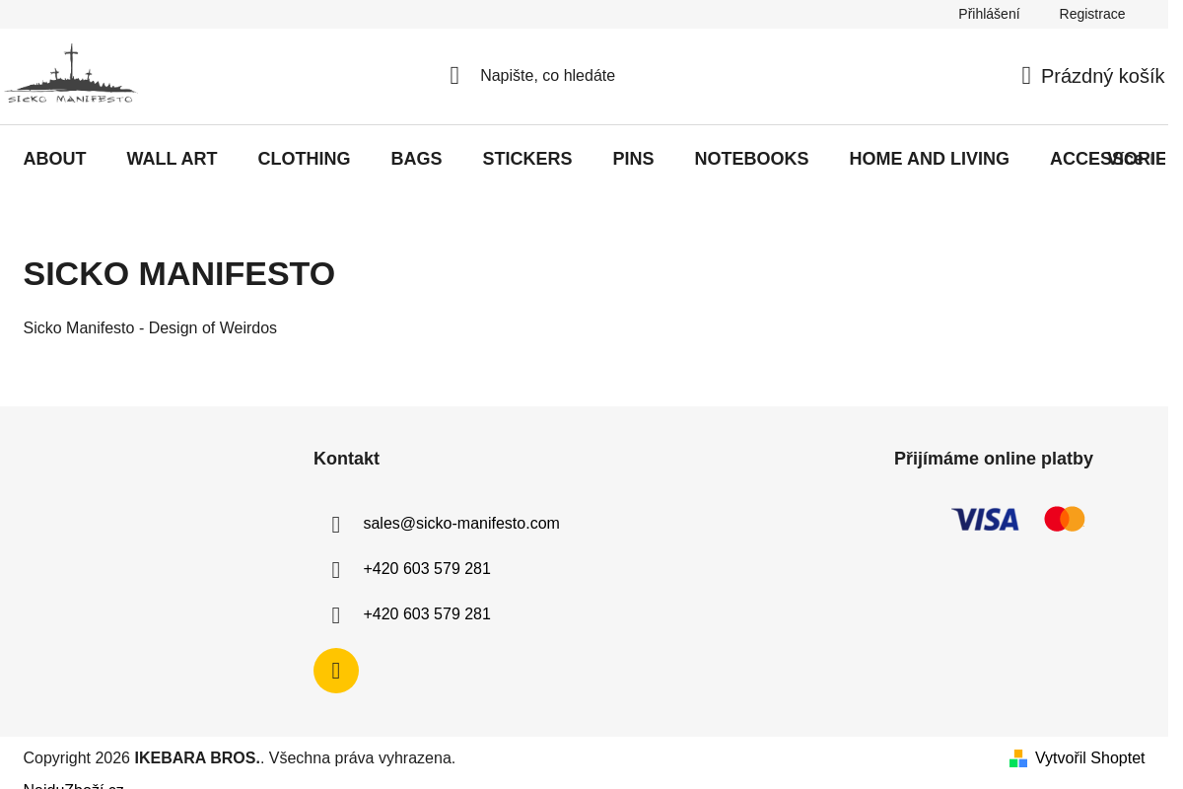Click the Sicko Manifesto logo
The height and width of the screenshot is (789, 1183).
pyautogui.click(x=70, y=74)
